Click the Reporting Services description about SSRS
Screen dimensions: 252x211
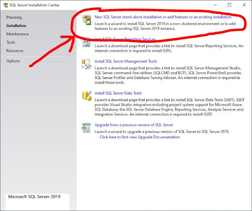(x=169, y=48)
